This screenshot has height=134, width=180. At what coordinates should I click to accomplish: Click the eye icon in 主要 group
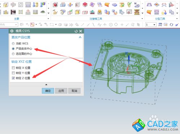pos(43,12)
